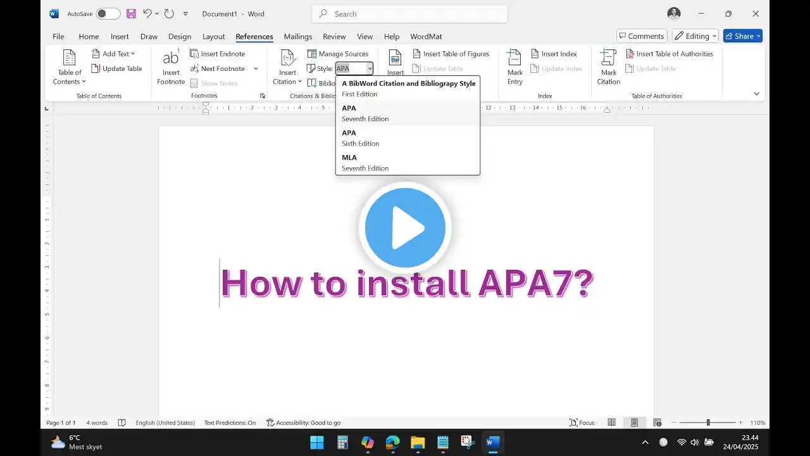Launch Footnotes dialog box launcher
Image resolution: width=810 pixels, height=456 pixels.
(263, 96)
